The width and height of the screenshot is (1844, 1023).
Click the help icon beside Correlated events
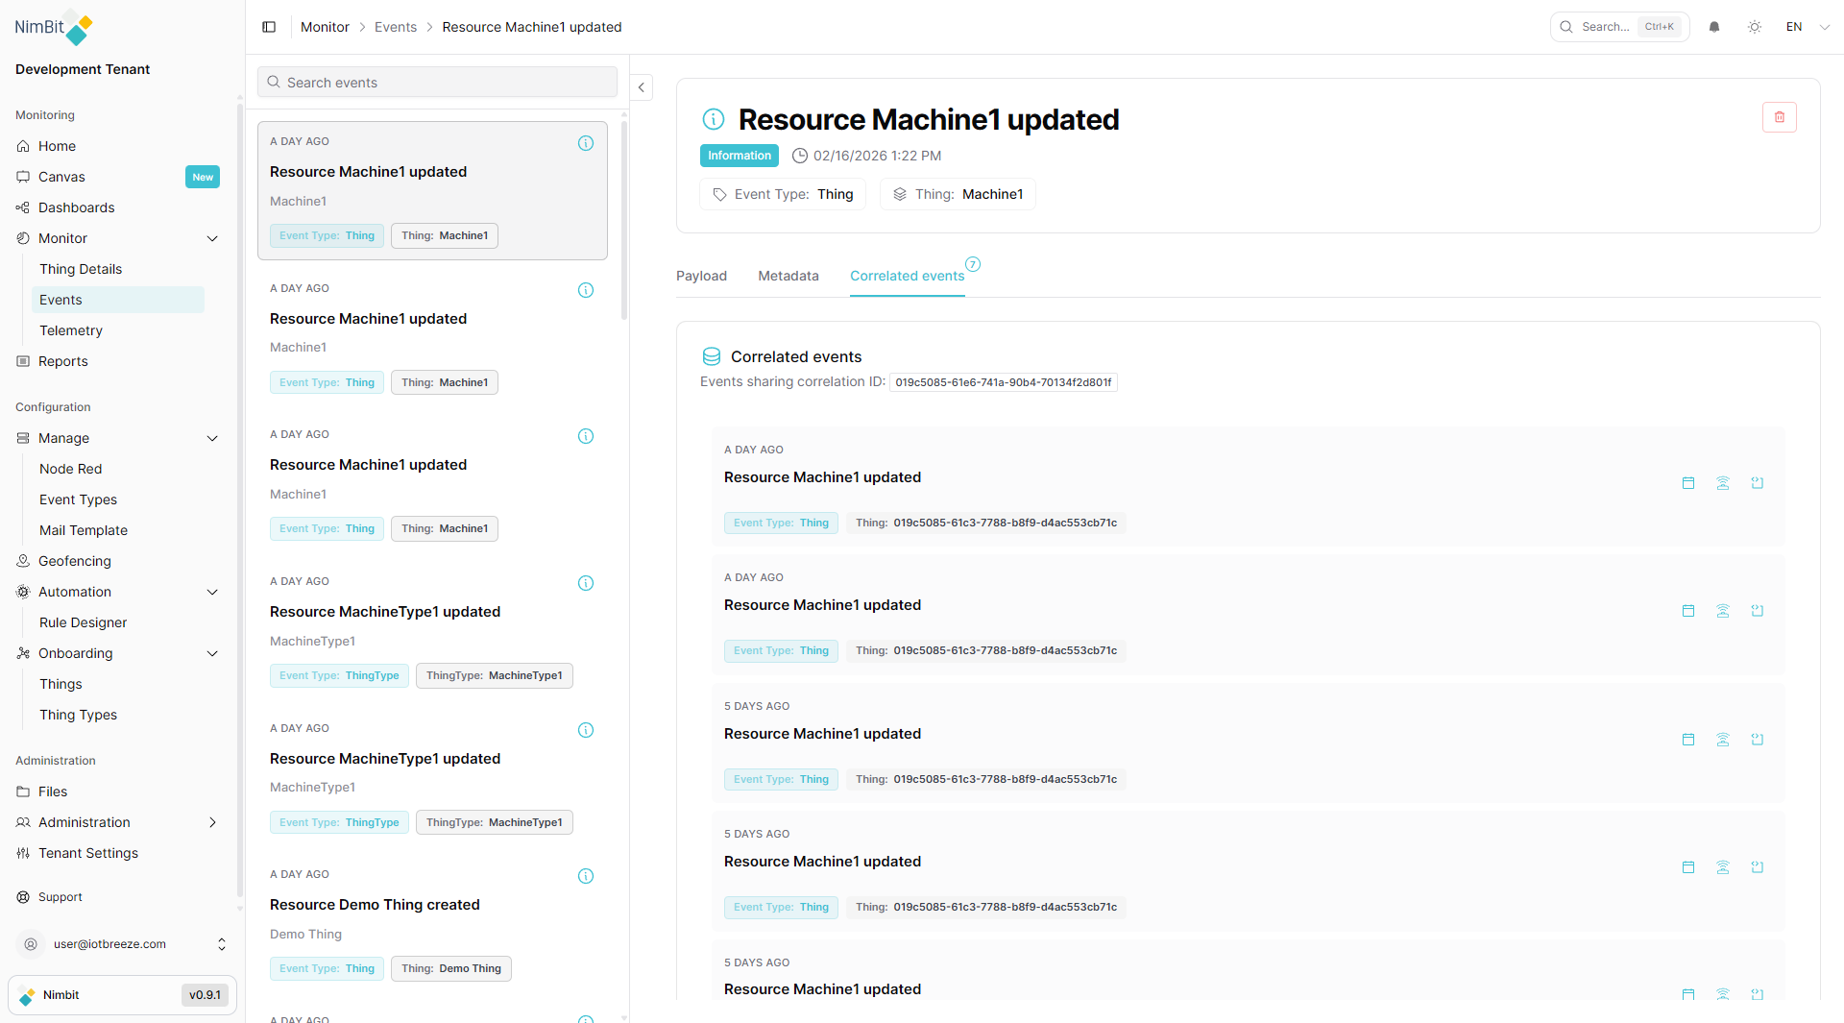click(973, 264)
